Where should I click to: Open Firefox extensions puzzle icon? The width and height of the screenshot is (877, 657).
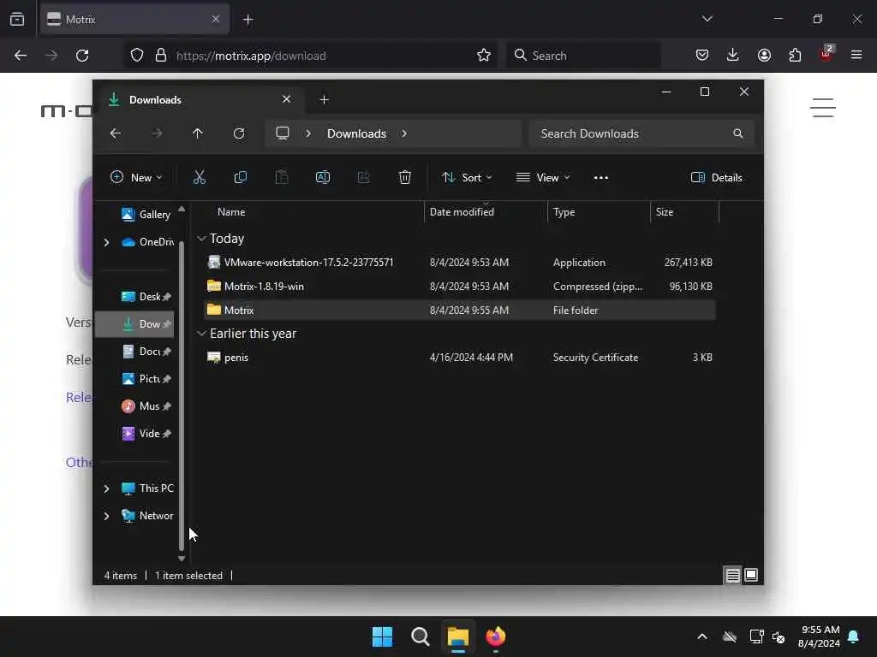tap(795, 55)
